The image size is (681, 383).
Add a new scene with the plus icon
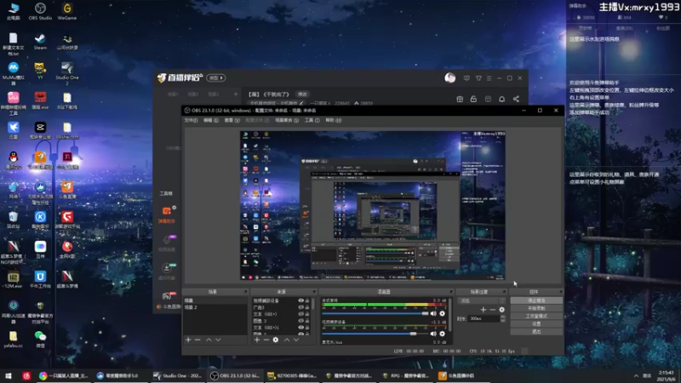(x=188, y=340)
